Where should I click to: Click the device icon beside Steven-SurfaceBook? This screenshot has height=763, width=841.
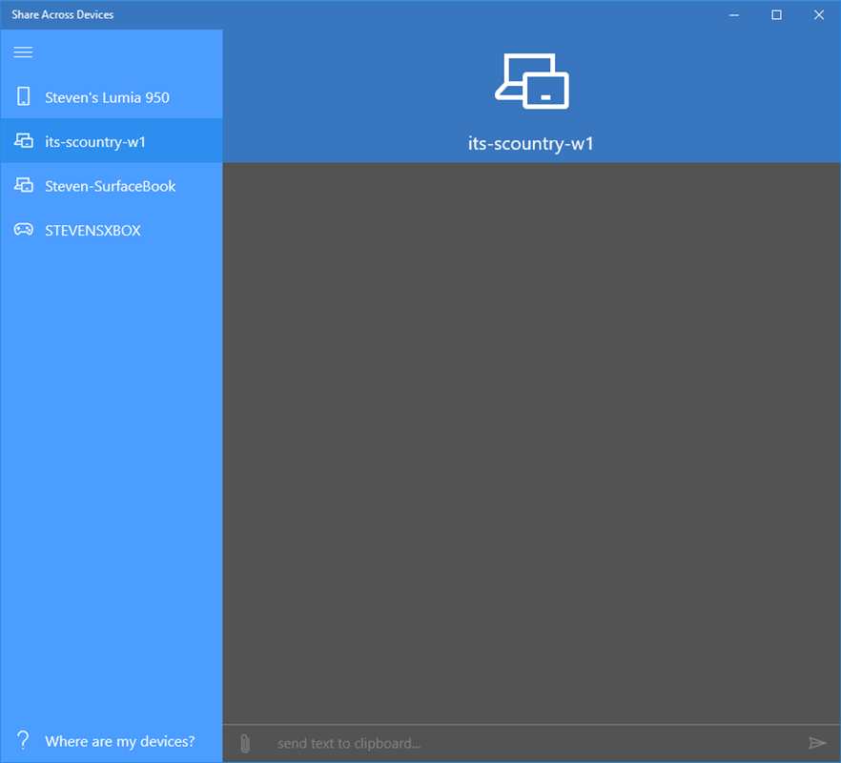pos(21,185)
